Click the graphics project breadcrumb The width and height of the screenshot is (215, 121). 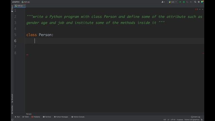click(16, 2)
